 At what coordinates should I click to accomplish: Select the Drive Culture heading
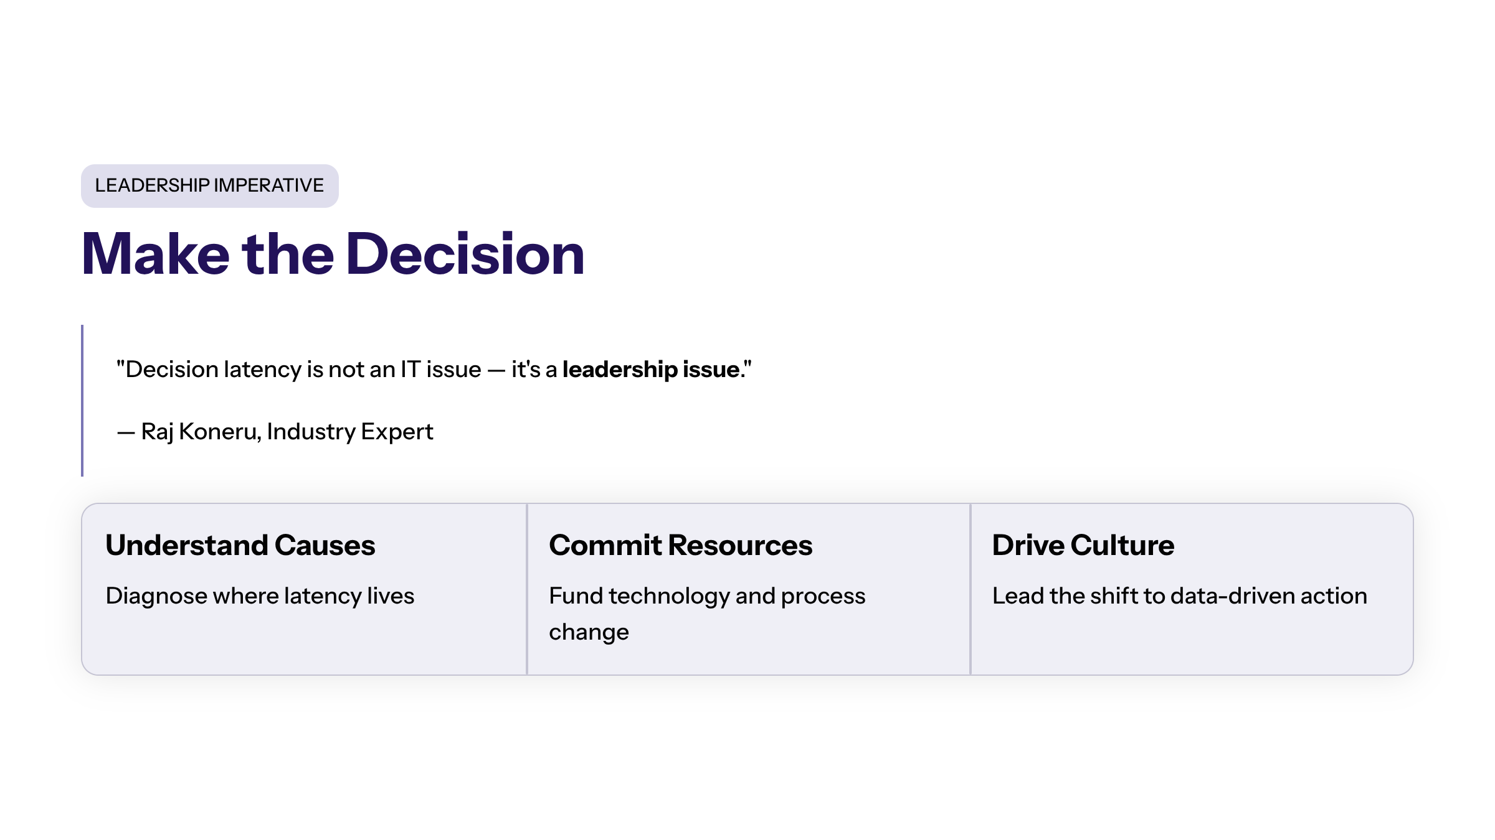point(1083,545)
